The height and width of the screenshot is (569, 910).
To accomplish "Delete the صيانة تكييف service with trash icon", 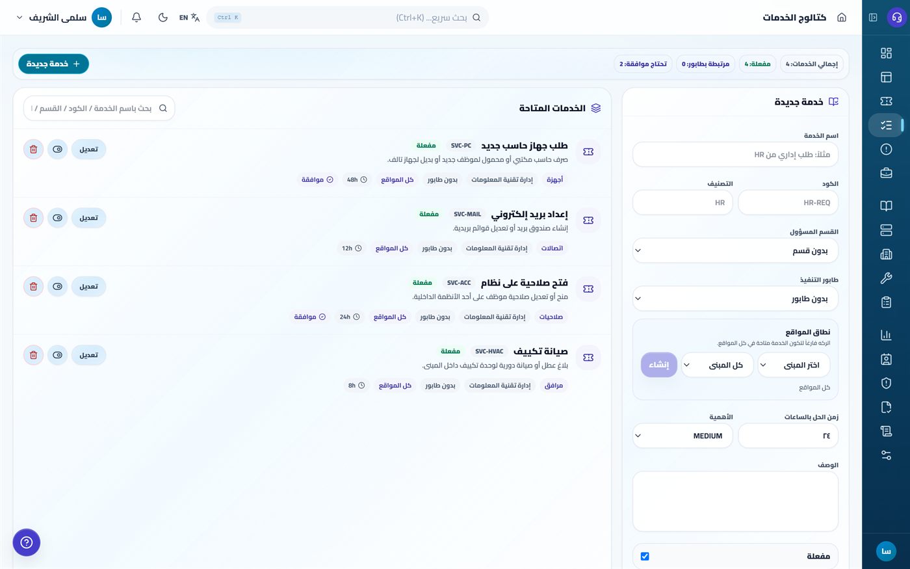I will (34, 355).
